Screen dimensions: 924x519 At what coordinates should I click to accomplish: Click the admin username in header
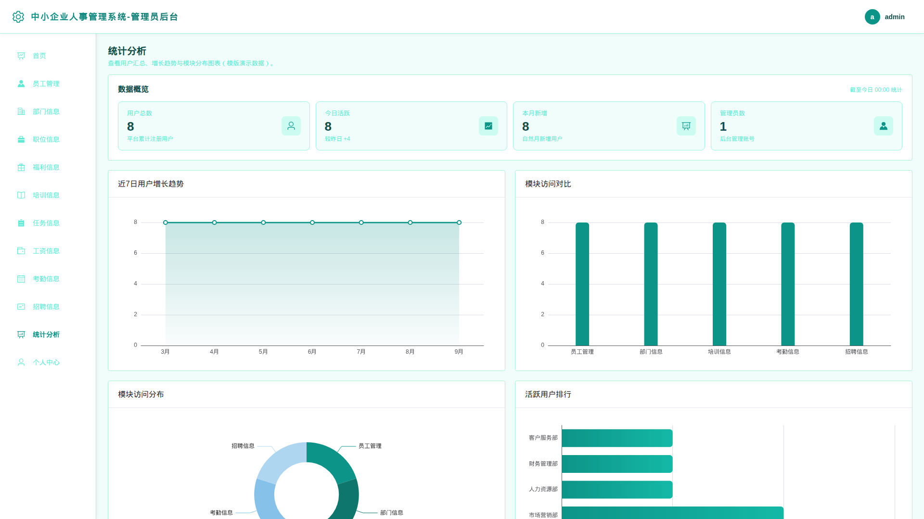click(895, 17)
